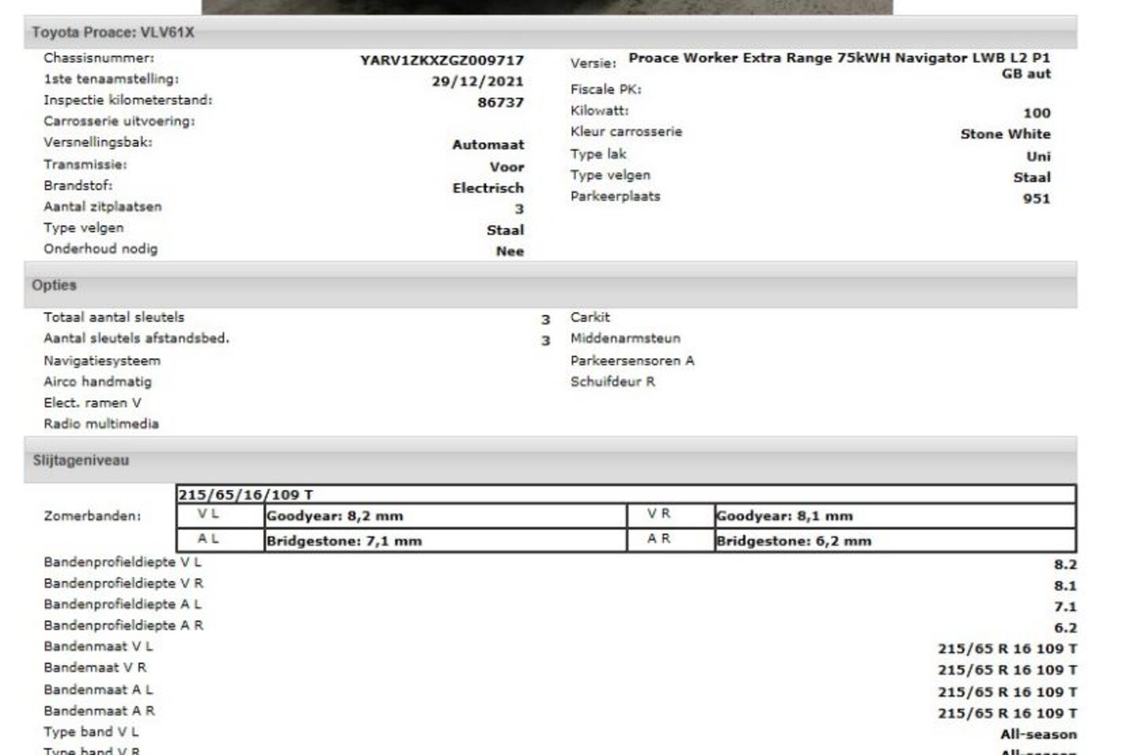Click the Toyota Proace: VLV61X section header
This screenshot has width=1134, height=755.
[112, 32]
